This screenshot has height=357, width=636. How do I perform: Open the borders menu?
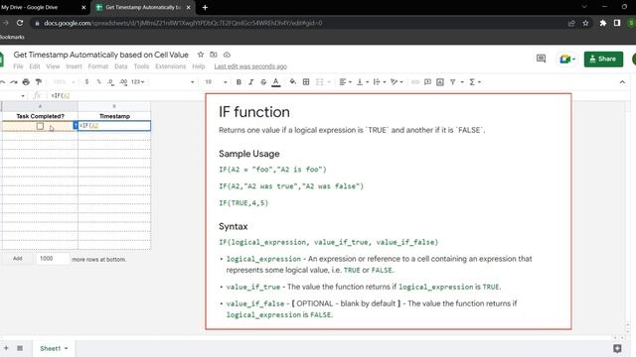click(x=306, y=82)
